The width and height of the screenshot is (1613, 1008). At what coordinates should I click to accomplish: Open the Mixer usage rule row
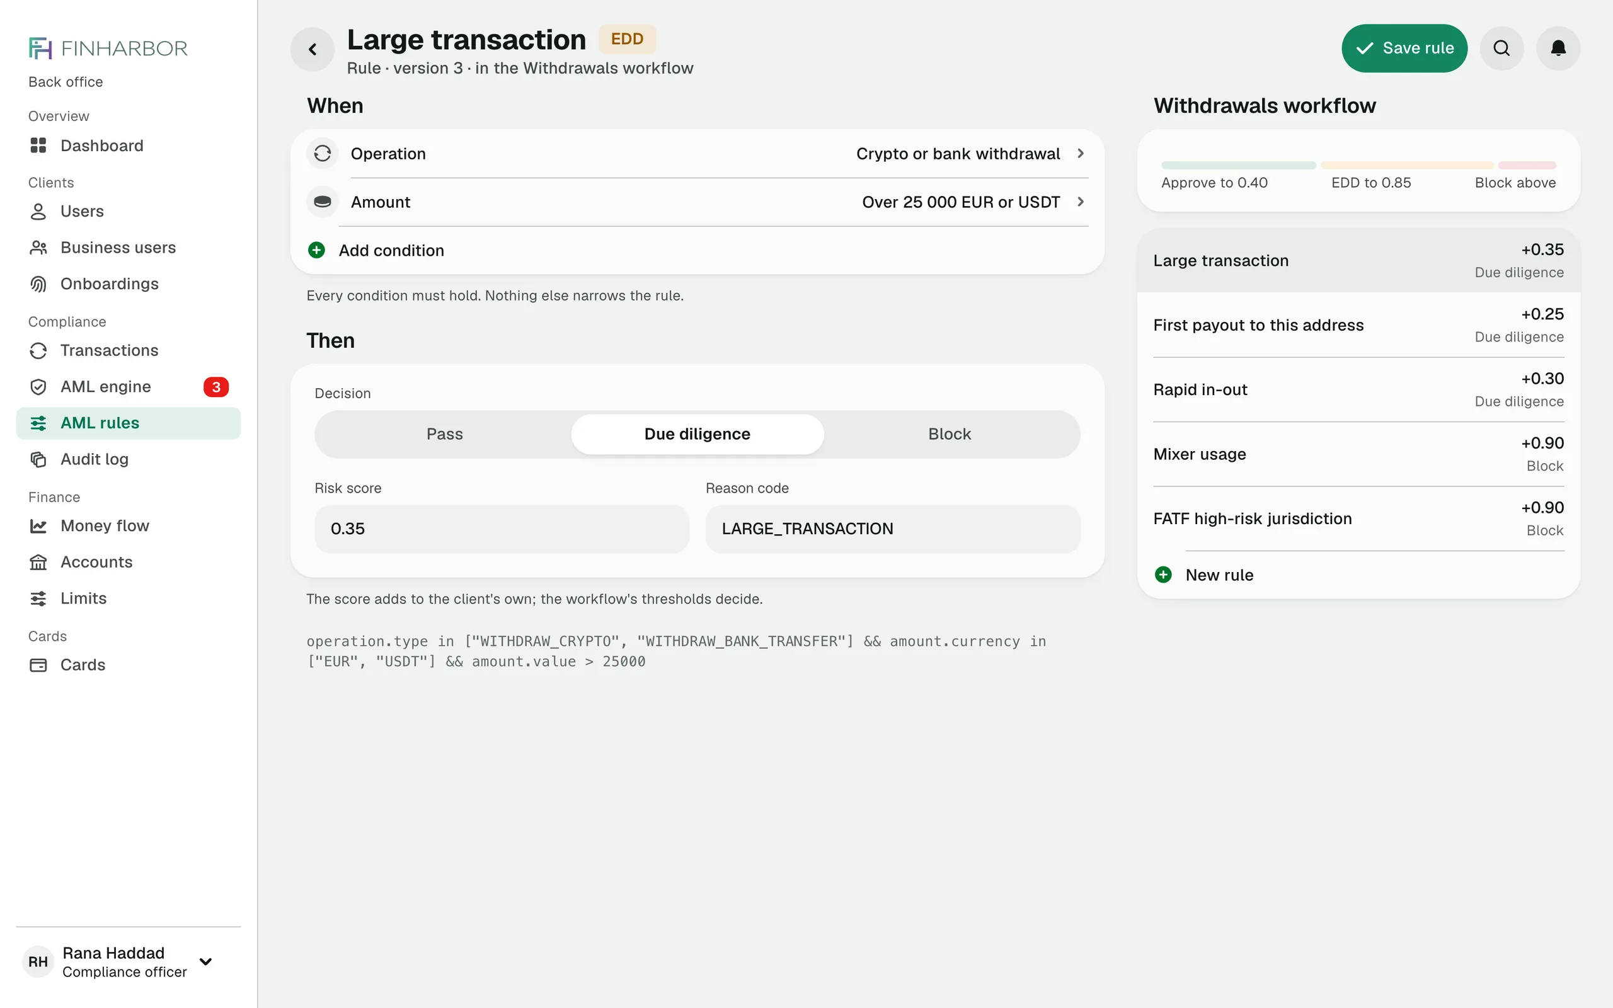coord(1358,454)
